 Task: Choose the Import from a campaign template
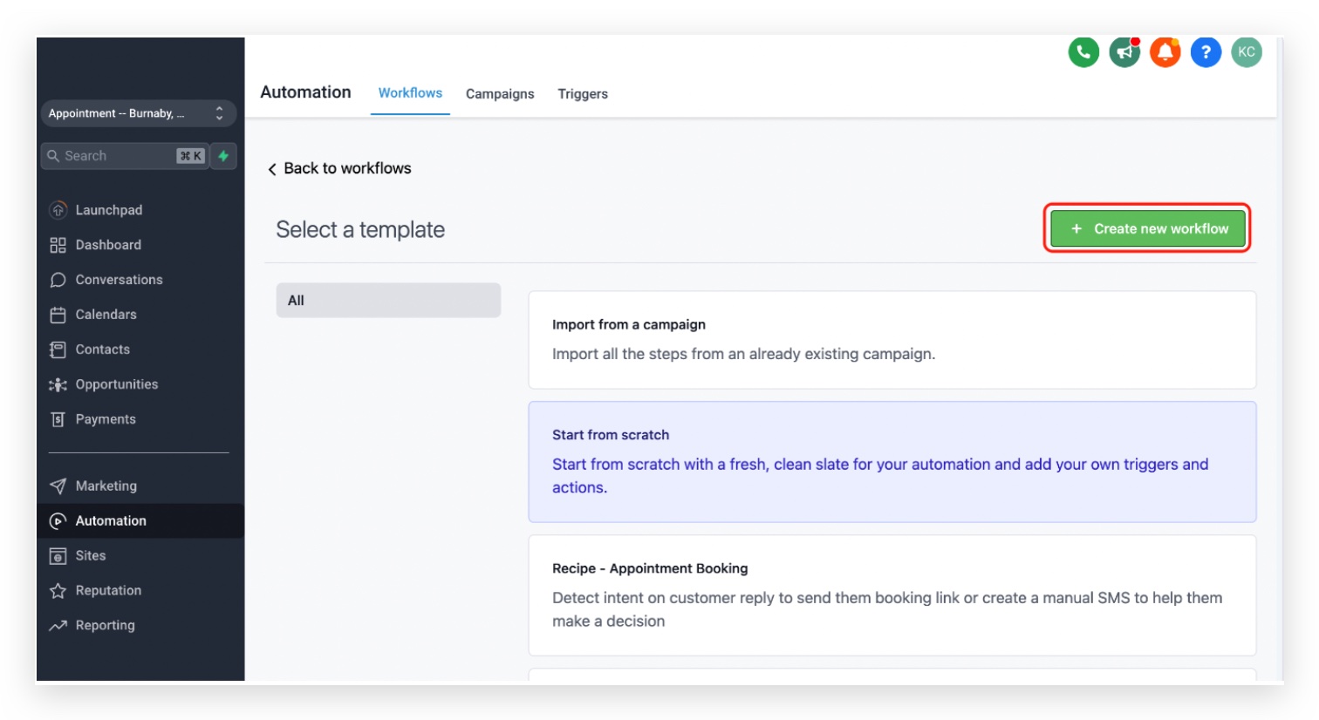892,340
